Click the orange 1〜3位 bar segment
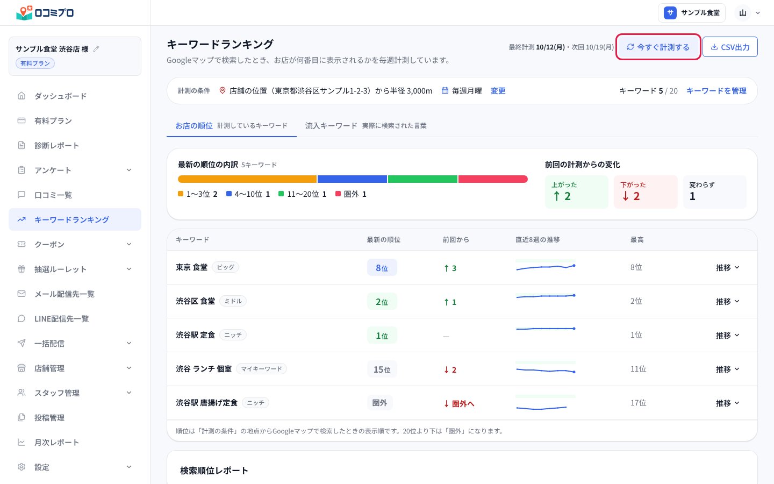Viewport: 774px width, 484px height. point(247,179)
